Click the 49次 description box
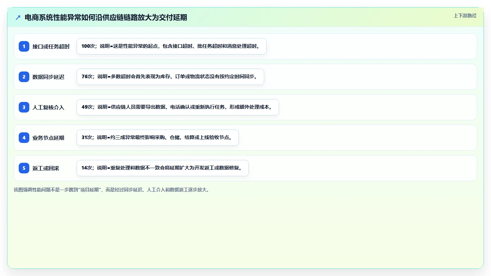This screenshot has height=276, width=491. 178,107
